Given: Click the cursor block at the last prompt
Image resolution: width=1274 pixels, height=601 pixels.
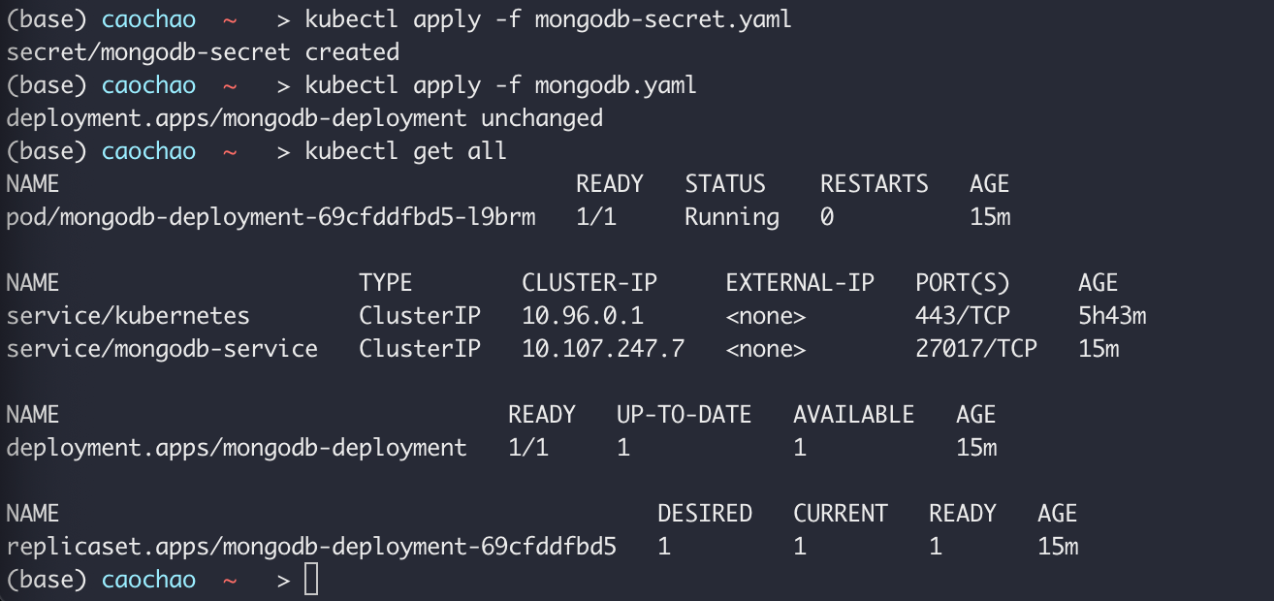Looking at the screenshot, I should click(310, 580).
